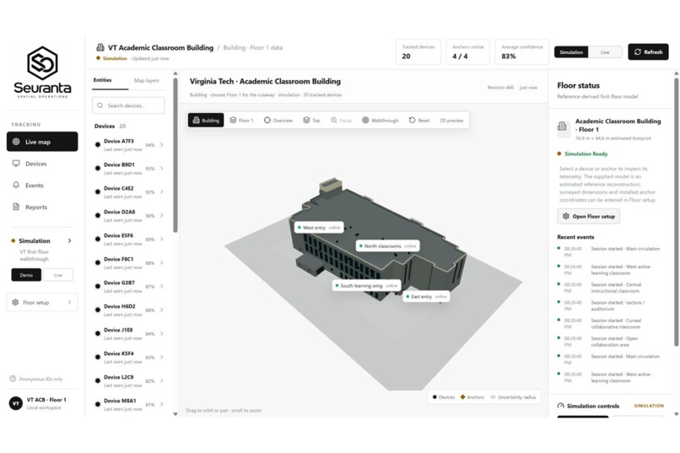Click the Search devices input field
This screenshot has height=453, width=680.
click(x=128, y=105)
